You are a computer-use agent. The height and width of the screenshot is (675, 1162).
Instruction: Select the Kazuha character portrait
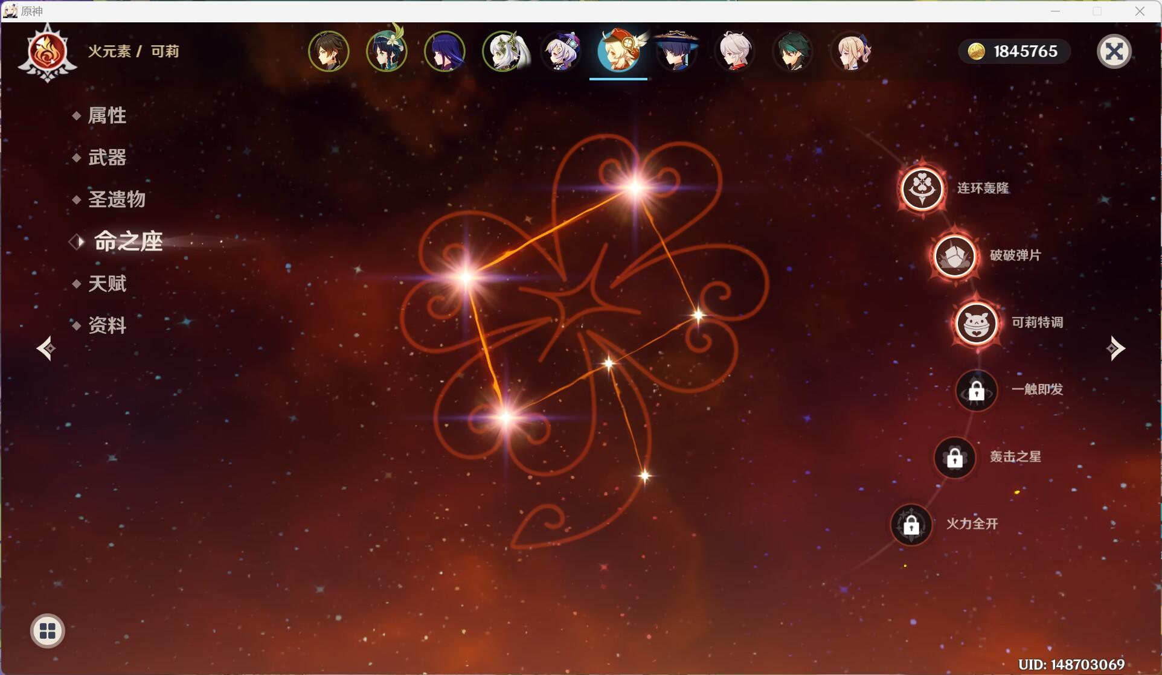point(734,51)
